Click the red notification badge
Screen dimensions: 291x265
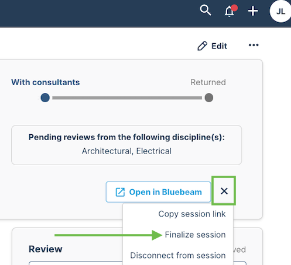pos(234,8)
